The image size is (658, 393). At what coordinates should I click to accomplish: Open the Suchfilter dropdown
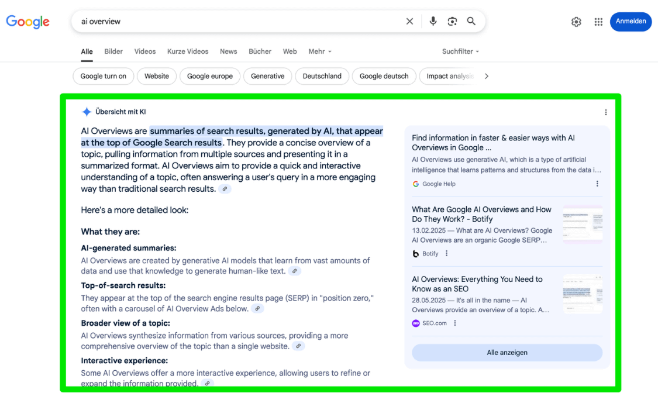point(460,51)
